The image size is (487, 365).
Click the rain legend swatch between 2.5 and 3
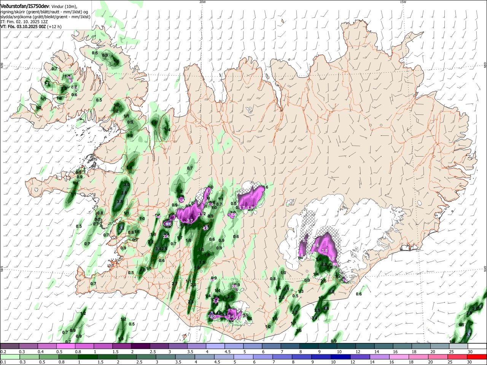point(146,357)
